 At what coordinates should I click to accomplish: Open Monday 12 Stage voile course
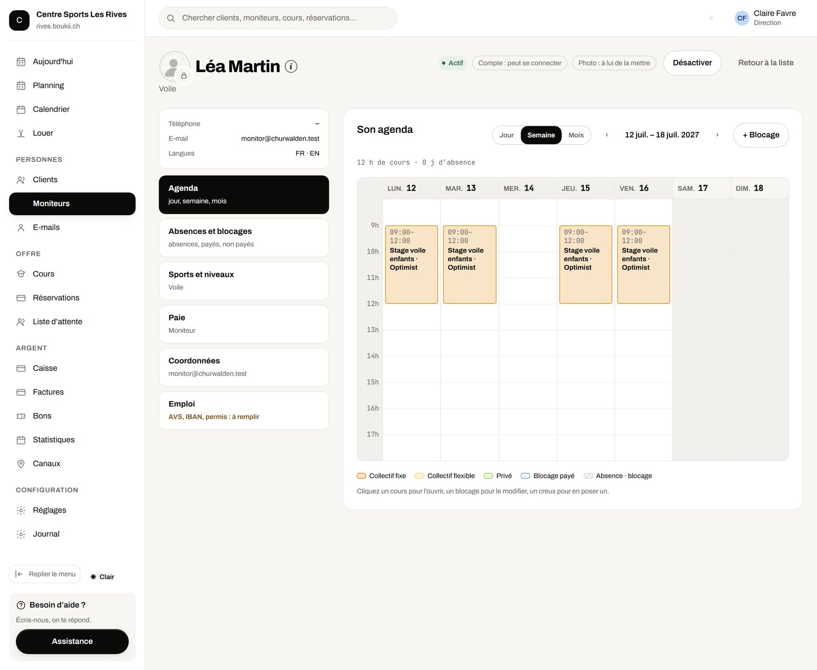point(411,265)
